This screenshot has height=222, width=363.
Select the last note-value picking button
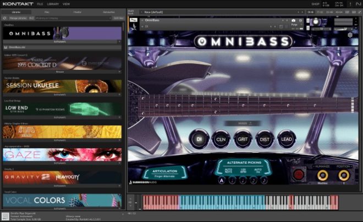(x=264, y=180)
